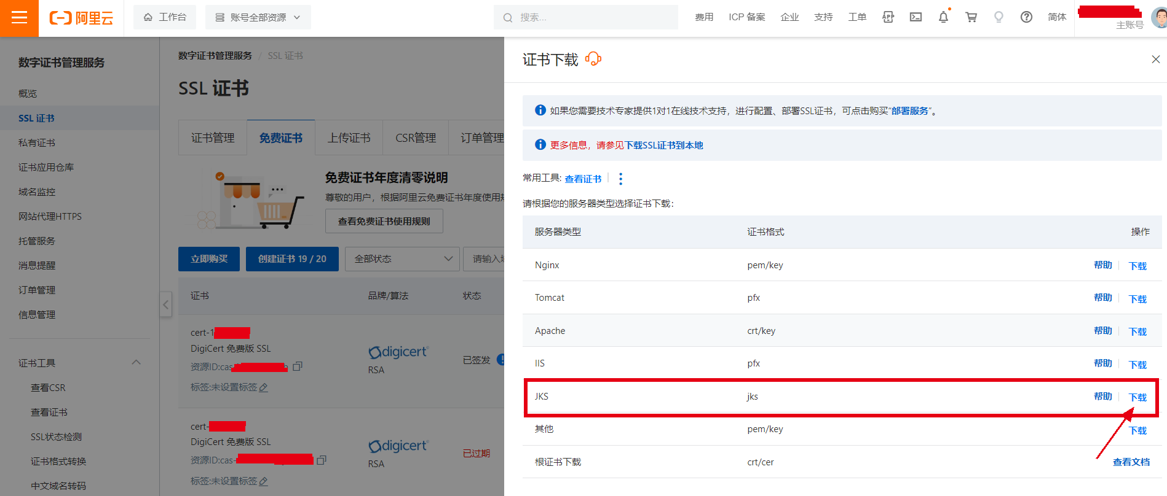This screenshot has height=496, width=1167.
Task: Edit tags on the first certificate
Action: (x=264, y=387)
